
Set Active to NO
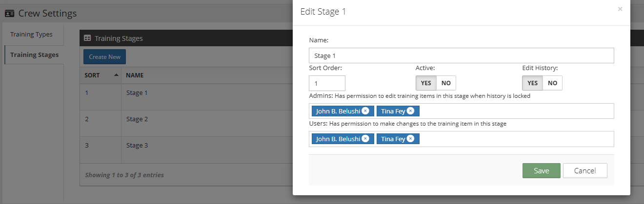tap(446, 83)
